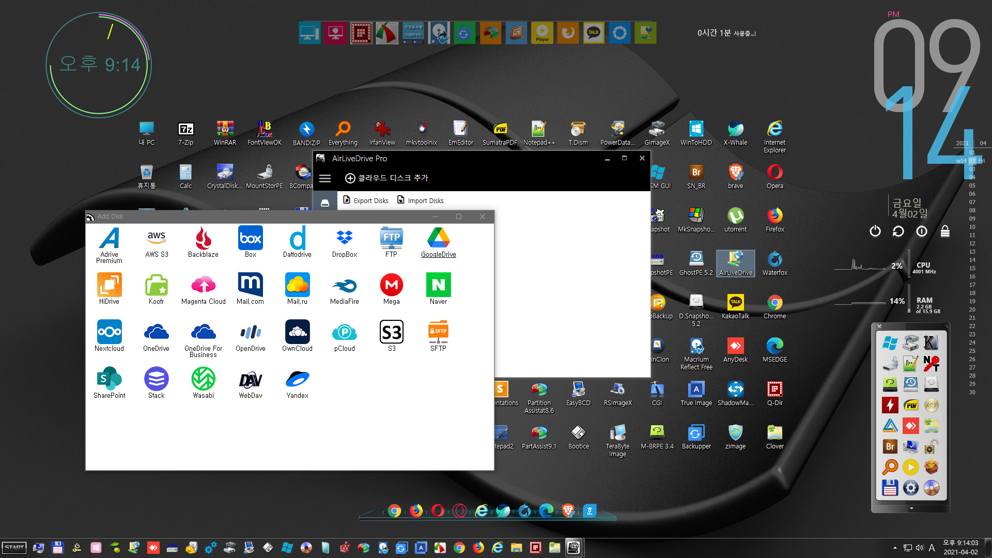
Task: Click restart icon on desktop widget
Action: point(898,231)
